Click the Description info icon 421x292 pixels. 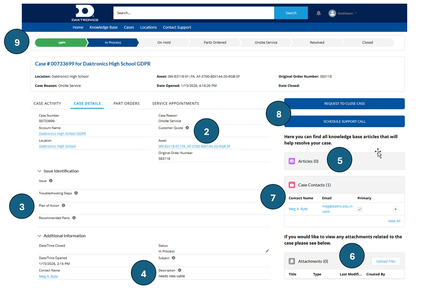pyautogui.click(x=180, y=270)
